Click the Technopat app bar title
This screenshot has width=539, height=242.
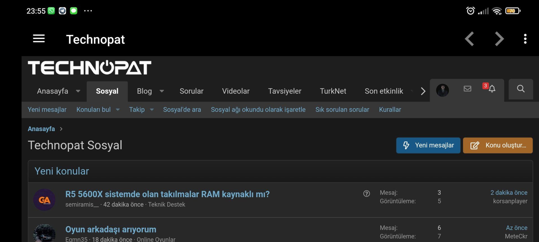click(95, 39)
